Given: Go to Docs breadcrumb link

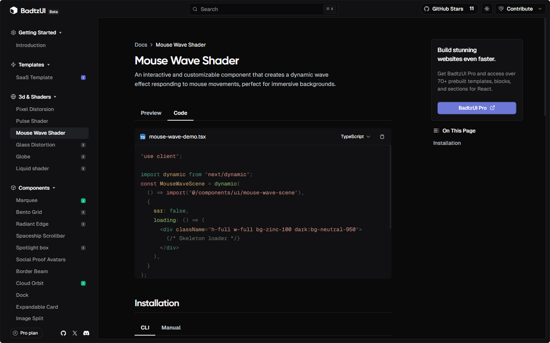Looking at the screenshot, I should click(x=141, y=45).
